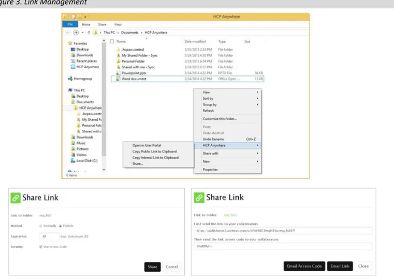The width and height of the screenshot is (394, 279).
Task: Click the Email Access Code button
Action: [304, 266]
